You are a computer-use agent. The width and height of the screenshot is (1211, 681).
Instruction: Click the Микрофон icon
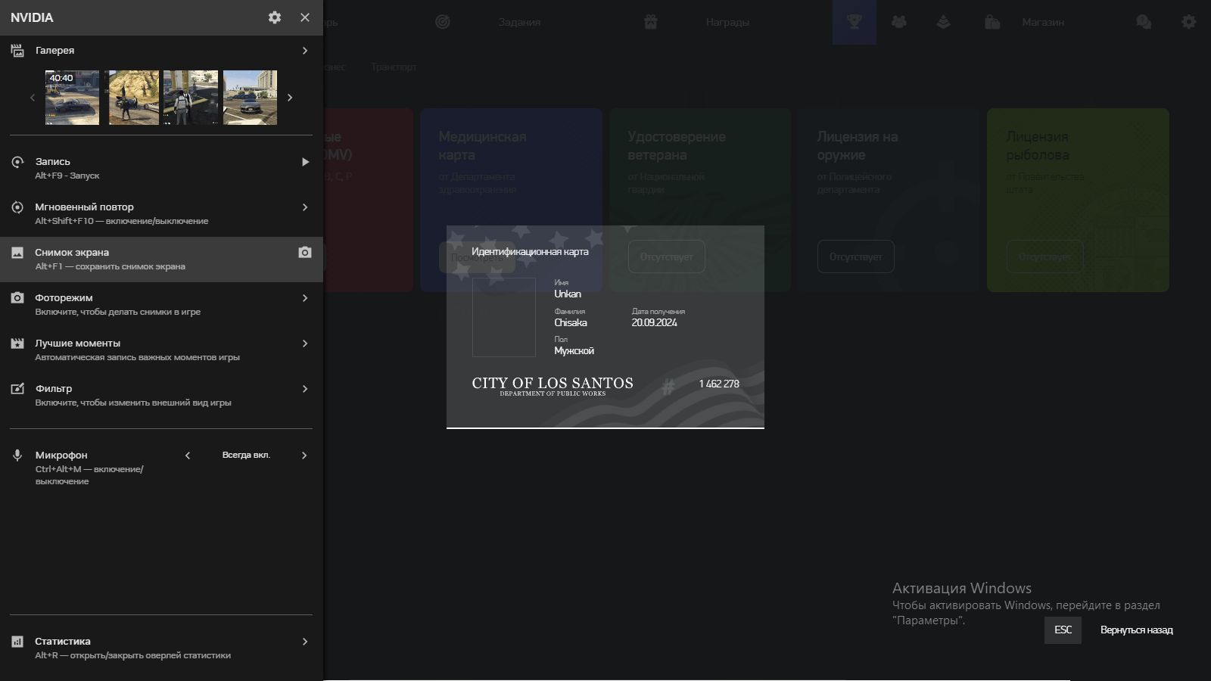tap(17, 456)
